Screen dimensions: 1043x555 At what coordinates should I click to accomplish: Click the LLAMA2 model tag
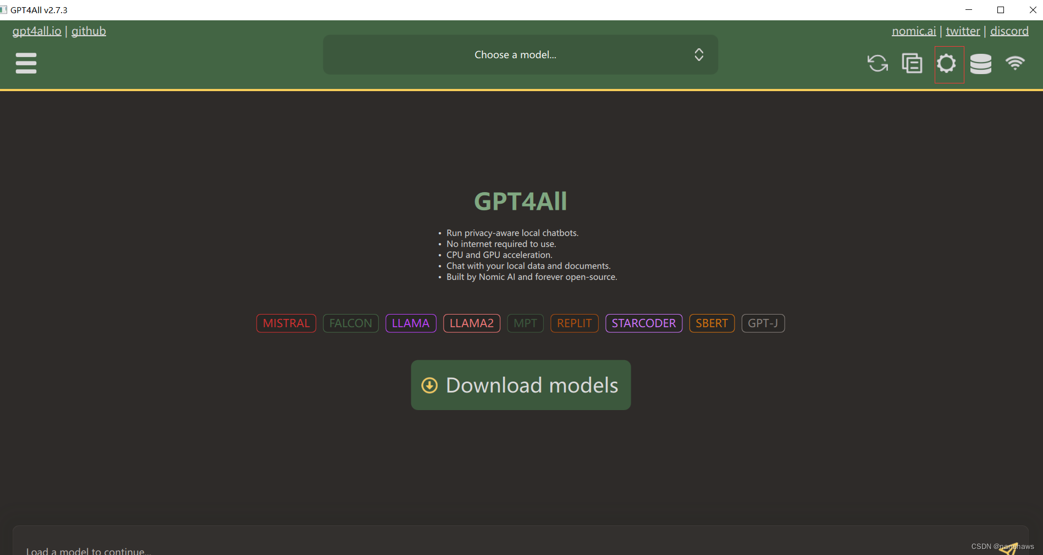(x=472, y=323)
